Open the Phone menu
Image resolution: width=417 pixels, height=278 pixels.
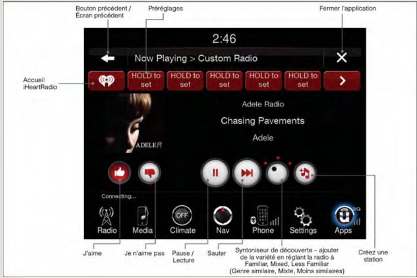click(x=263, y=220)
